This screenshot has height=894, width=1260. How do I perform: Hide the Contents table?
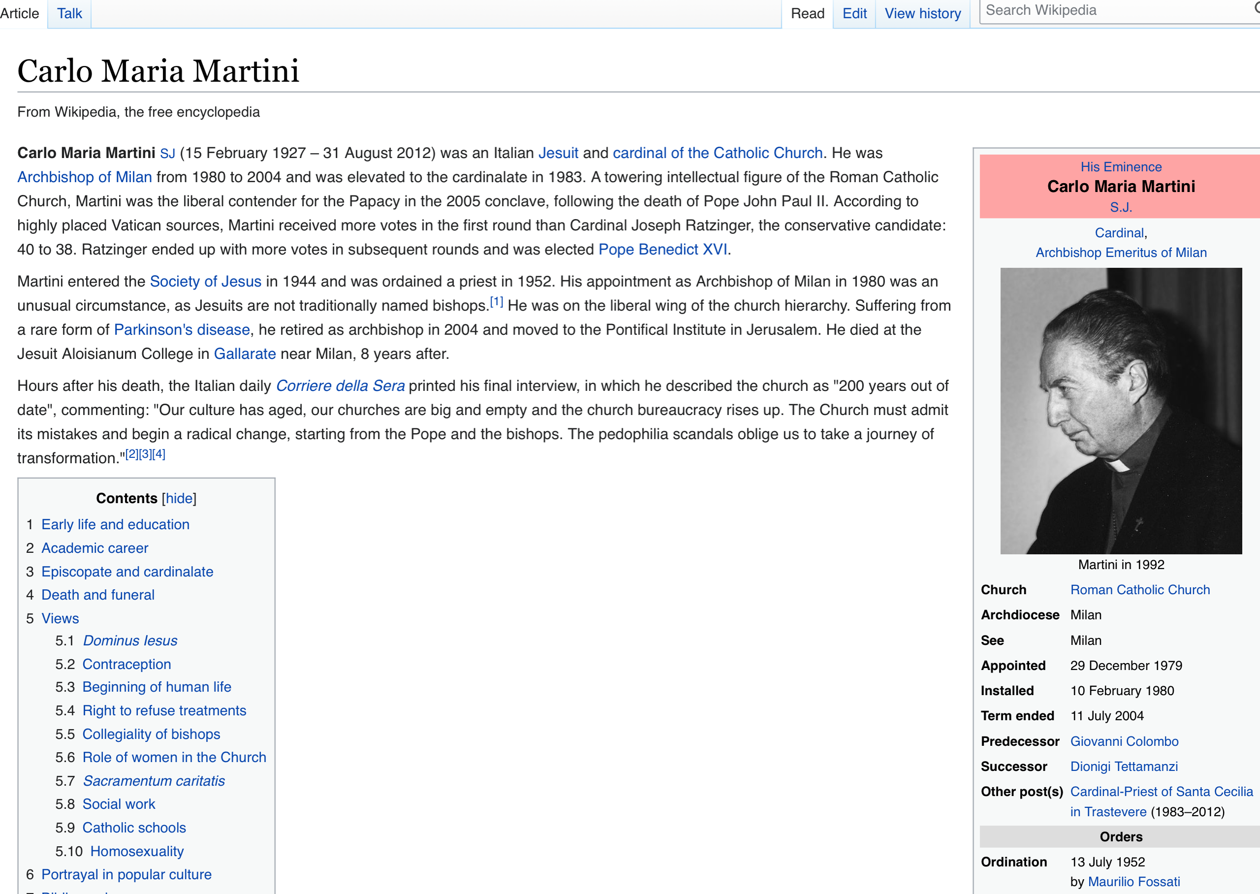[x=179, y=498]
